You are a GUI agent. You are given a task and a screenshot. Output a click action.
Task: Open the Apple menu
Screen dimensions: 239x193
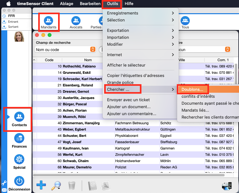(x=9, y=3)
